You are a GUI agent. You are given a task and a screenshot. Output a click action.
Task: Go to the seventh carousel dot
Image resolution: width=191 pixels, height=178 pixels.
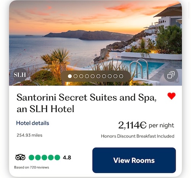click(104, 76)
